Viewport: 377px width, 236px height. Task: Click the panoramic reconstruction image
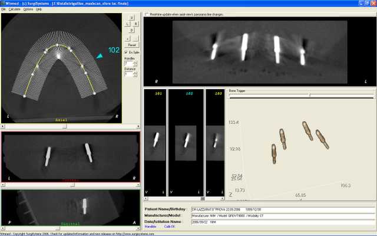click(x=260, y=52)
